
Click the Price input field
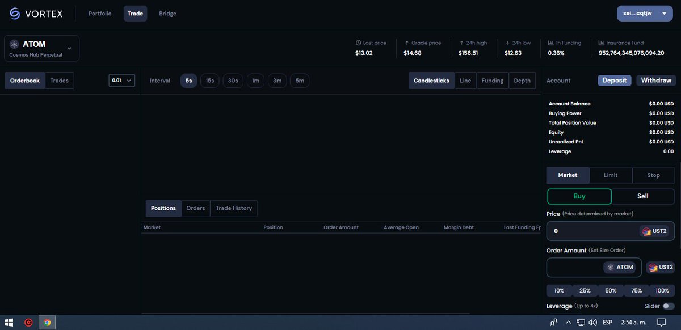pyautogui.click(x=611, y=231)
